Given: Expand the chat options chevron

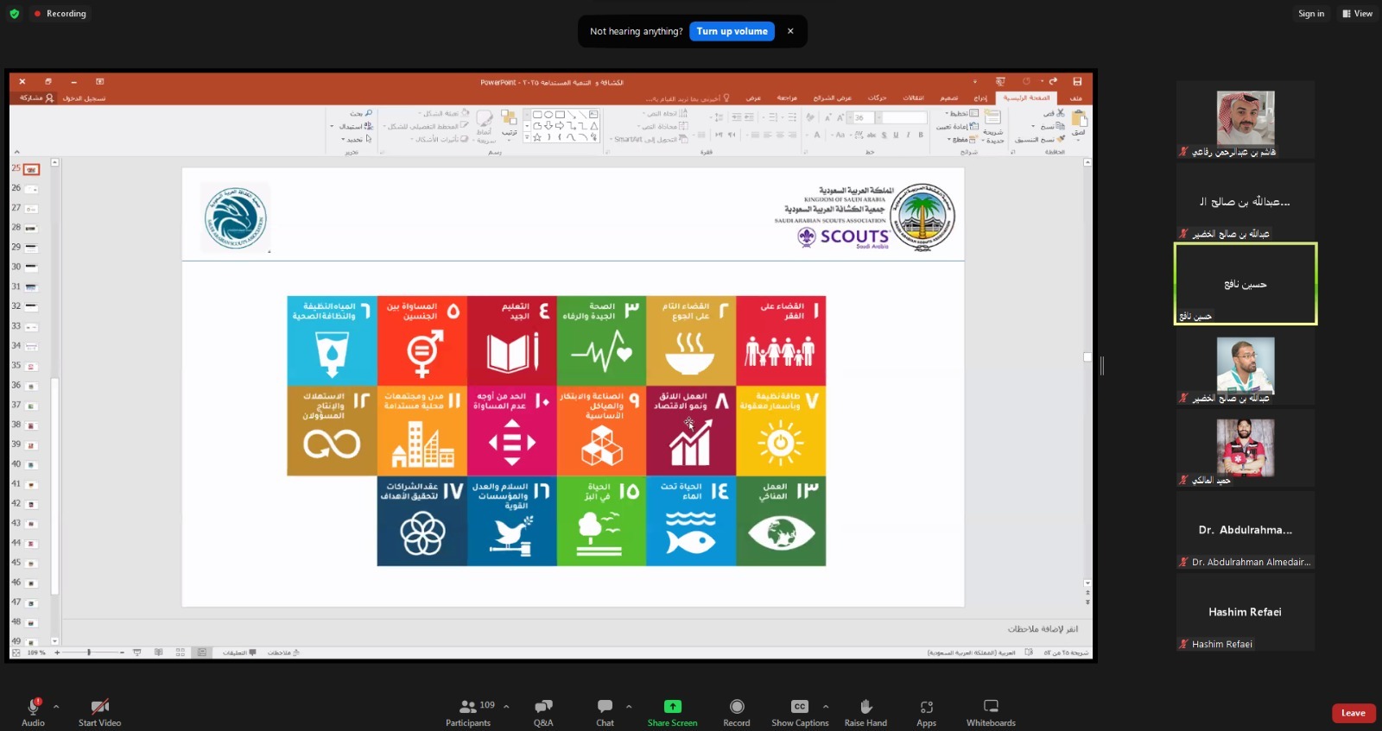Looking at the screenshot, I should pos(629,706).
